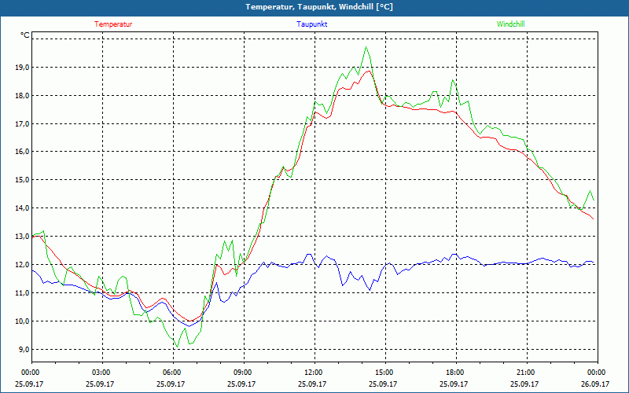Click the 14,0 y-axis value
629x393 pixels.
[x=23, y=208]
